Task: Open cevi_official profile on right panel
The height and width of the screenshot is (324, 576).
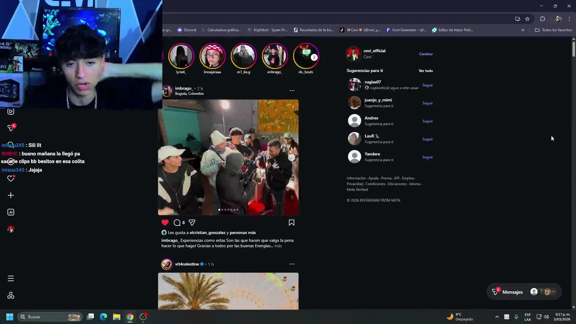Action: click(374, 51)
